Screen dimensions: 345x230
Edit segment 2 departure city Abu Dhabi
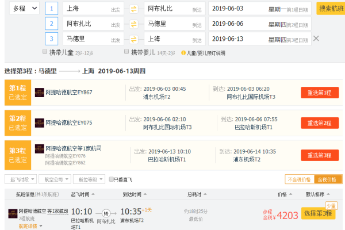pos(93,24)
